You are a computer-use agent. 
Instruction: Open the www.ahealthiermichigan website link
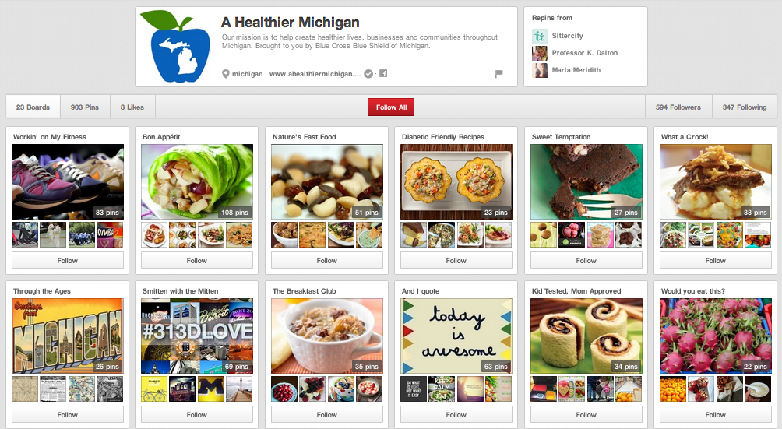point(315,74)
